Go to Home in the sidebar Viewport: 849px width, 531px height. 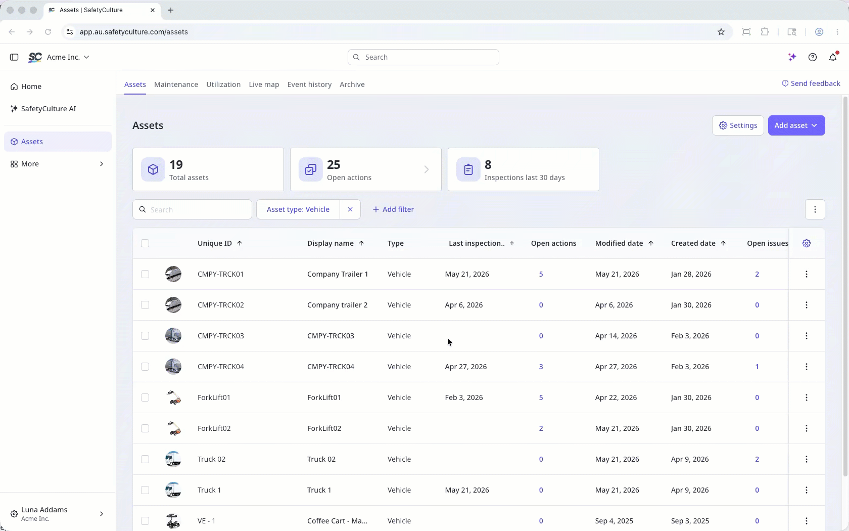pos(58,86)
